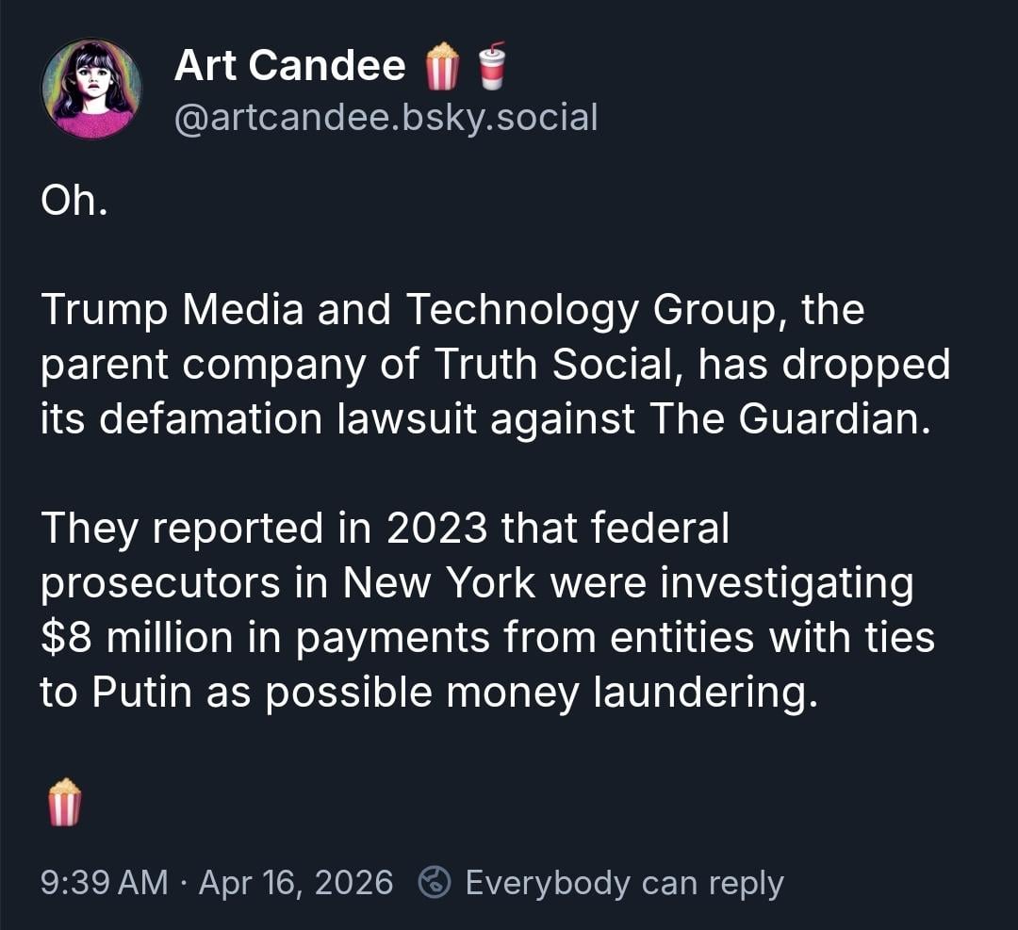This screenshot has height=930, width=1018.
Task: Click the Apr 16, 2026 date
Action: coord(296,883)
